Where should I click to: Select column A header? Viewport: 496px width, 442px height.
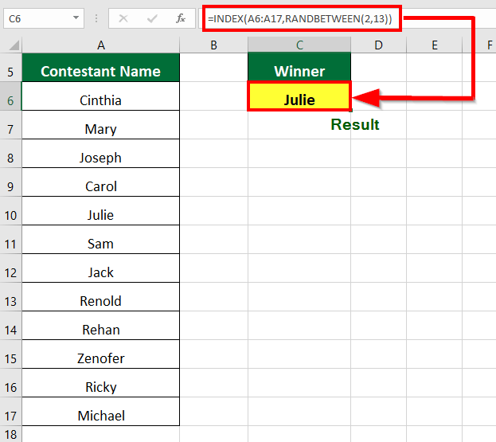(100, 45)
